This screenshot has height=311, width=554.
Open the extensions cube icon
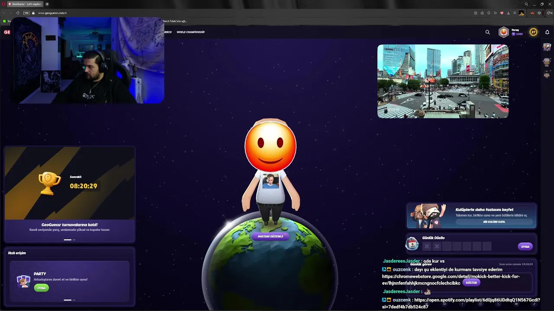coord(539,13)
